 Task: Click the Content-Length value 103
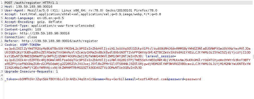(38, 29)
